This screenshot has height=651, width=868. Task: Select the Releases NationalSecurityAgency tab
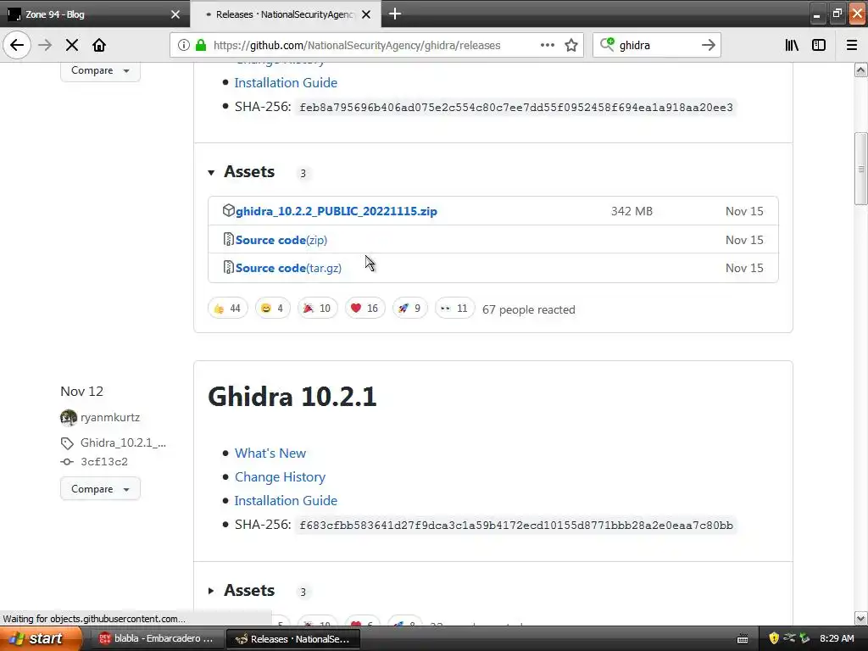[x=285, y=14]
